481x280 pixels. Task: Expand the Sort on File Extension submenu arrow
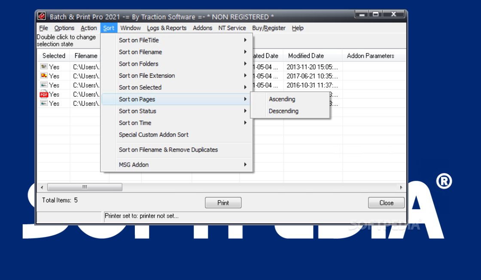pyautogui.click(x=245, y=76)
